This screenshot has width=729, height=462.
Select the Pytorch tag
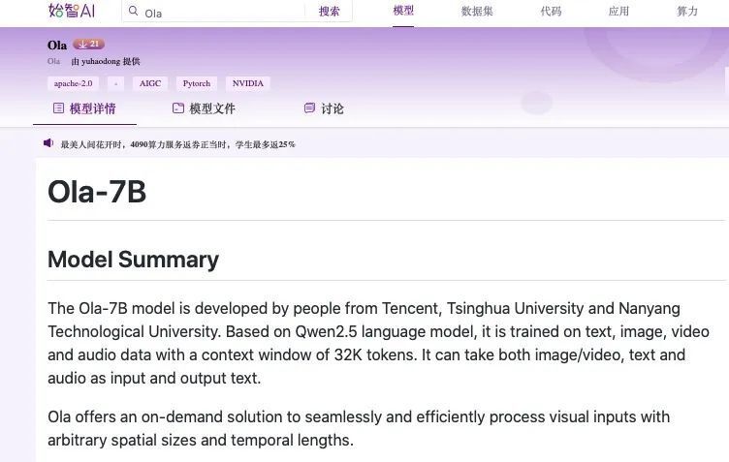point(197,83)
